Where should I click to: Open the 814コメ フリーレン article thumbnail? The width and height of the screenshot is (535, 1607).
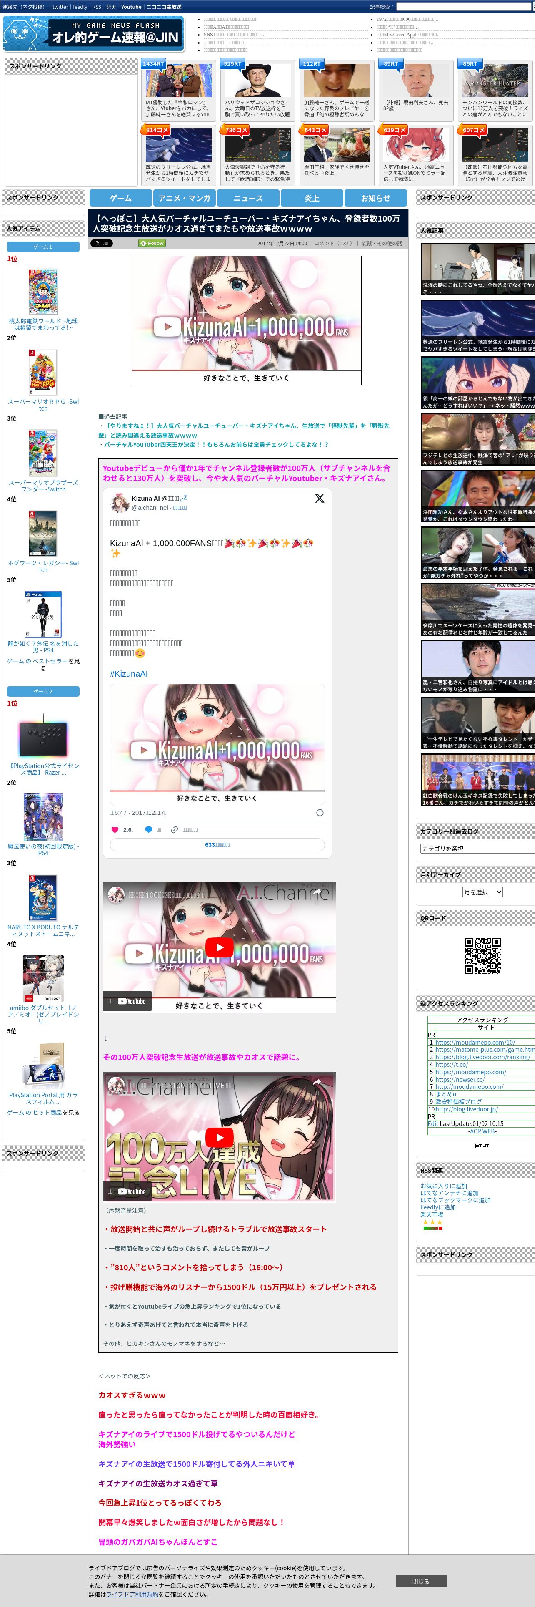[x=179, y=145]
